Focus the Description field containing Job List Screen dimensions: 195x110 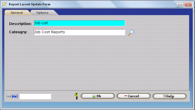pos(80,23)
